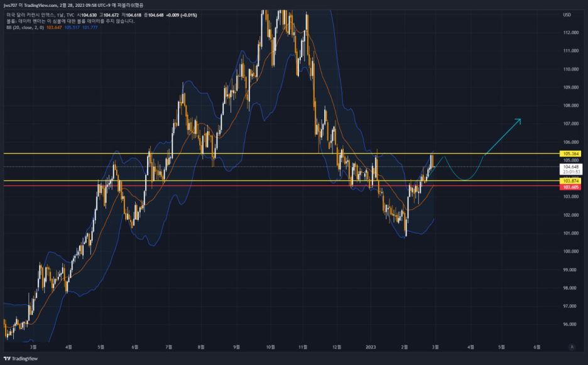This screenshot has width=588, height=365.
Task: Click the 107.000 price axis label
Action: tap(571, 123)
